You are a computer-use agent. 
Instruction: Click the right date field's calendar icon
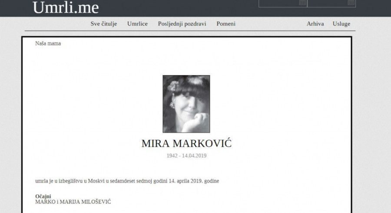tap(351, 3)
